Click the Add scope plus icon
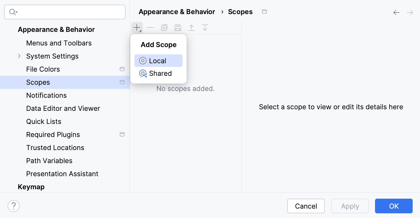Image resolution: width=420 pixels, height=218 pixels. point(137,27)
